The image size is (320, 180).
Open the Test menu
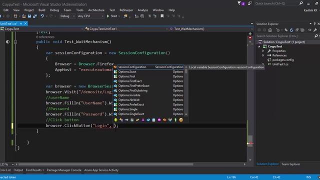pos(112,10)
